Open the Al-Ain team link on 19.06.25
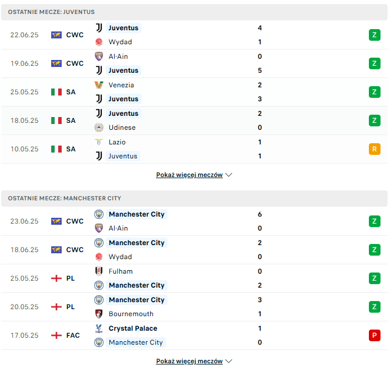Image resolution: width=391 pixels, height=368 pixels. [118, 56]
